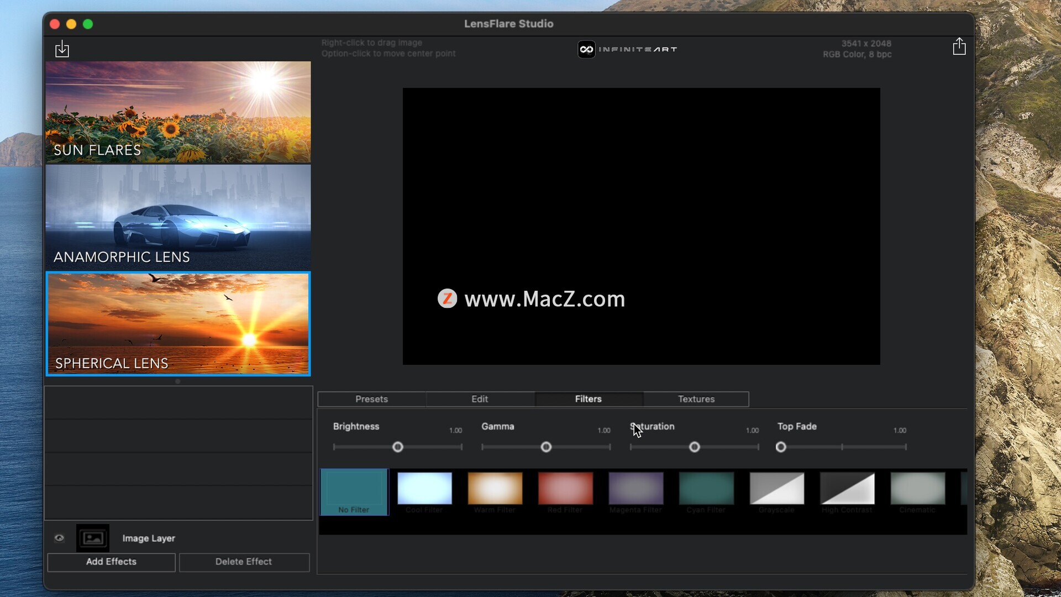Click the Gamma value 1.00
1061x597 pixels.
pyautogui.click(x=604, y=431)
